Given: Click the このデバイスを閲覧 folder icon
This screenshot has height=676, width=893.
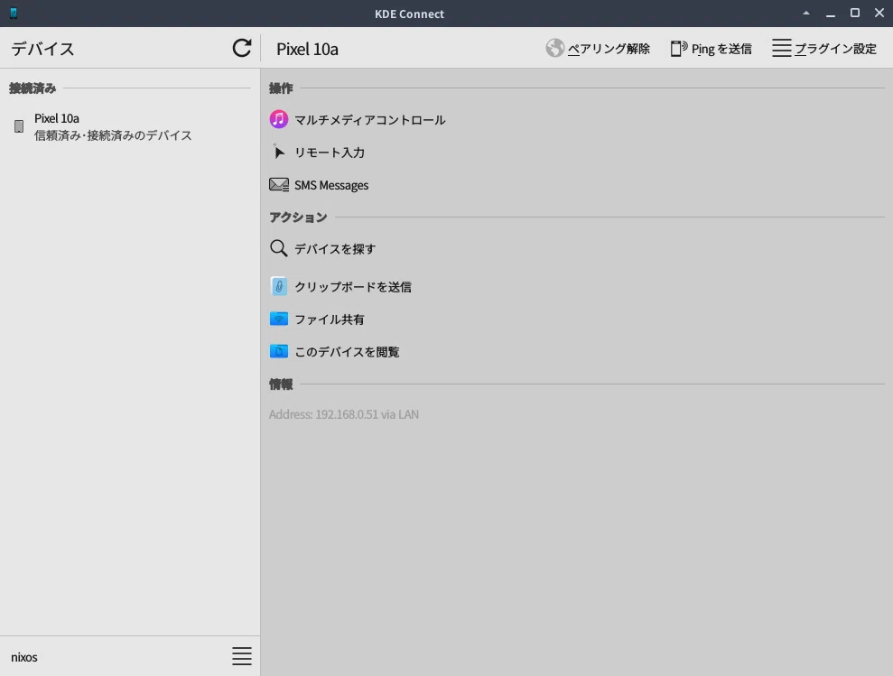Looking at the screenshot, I should coord(278,351).
